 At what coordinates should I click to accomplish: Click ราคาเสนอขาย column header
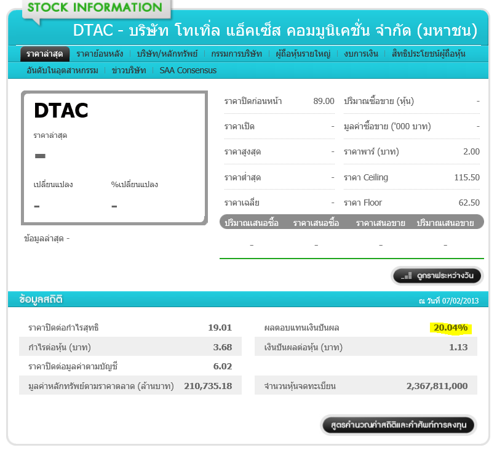click(380, 223)
